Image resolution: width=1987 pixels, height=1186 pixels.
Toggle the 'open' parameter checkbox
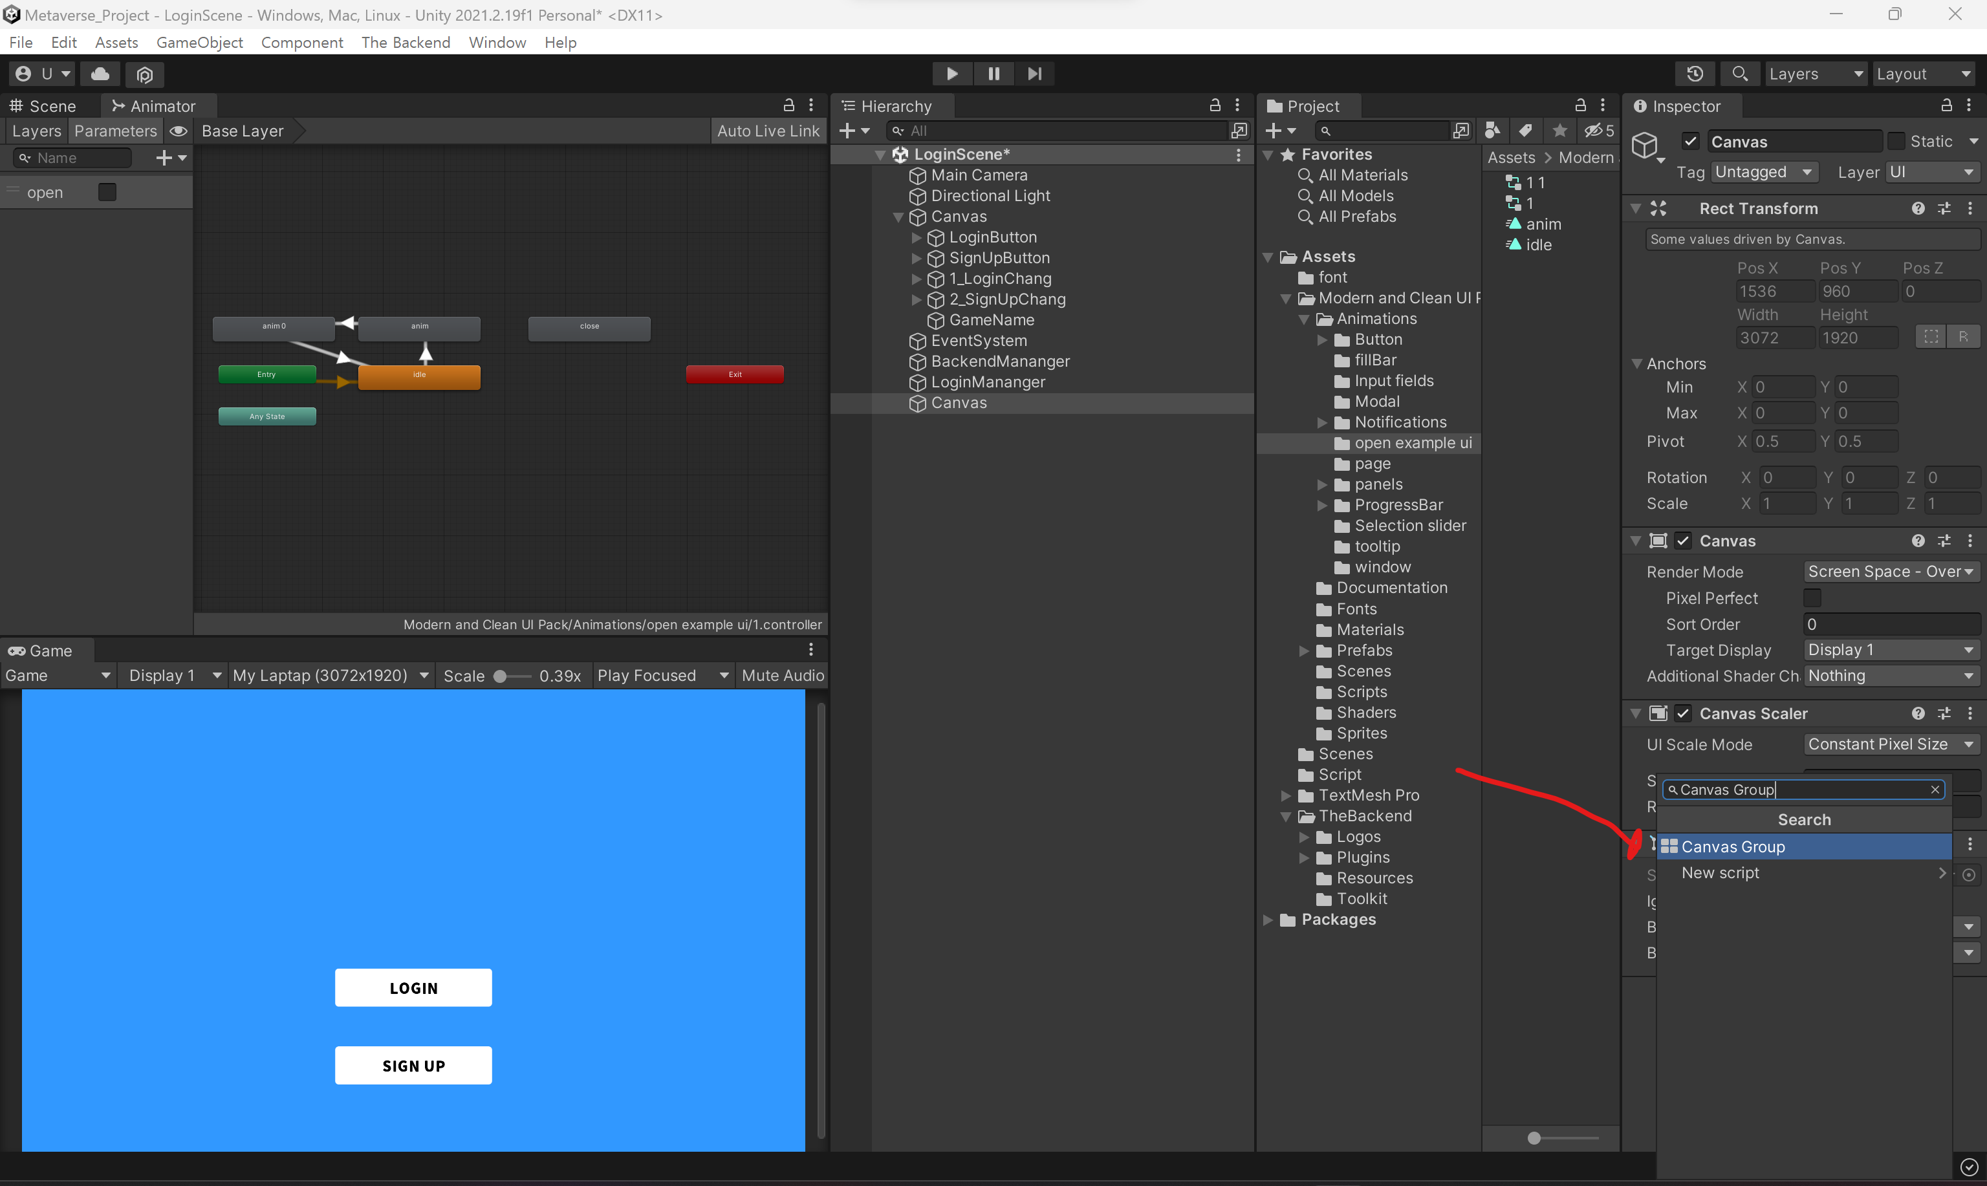pos(106,192)
